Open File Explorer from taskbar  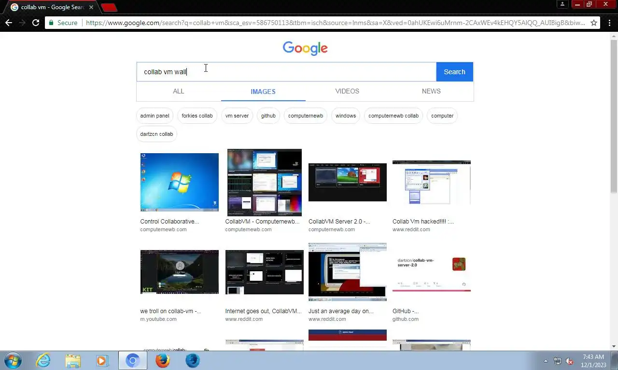click(73, 360)
